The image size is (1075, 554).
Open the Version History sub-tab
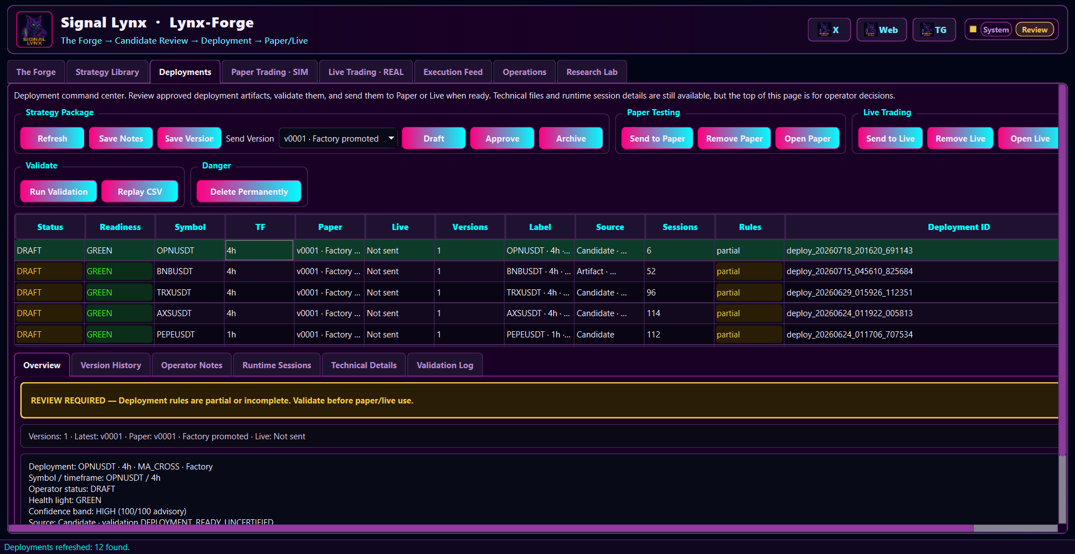pyautogui.click(x=111, y=365)
